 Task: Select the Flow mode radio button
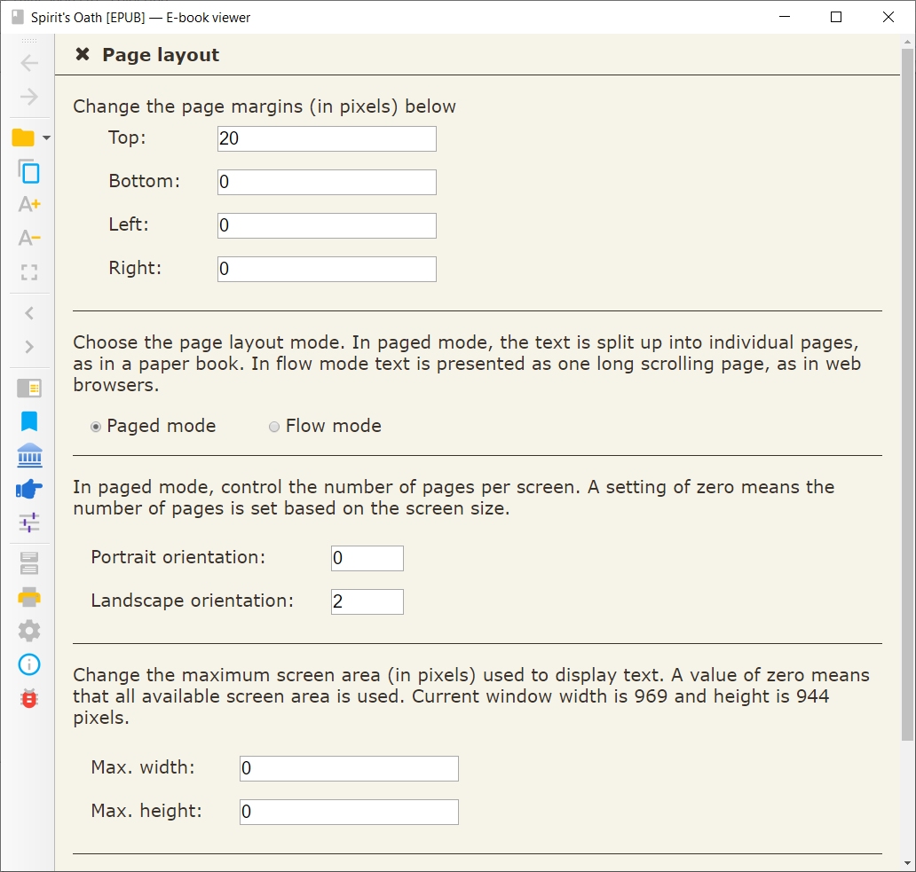tap(274, 427)
